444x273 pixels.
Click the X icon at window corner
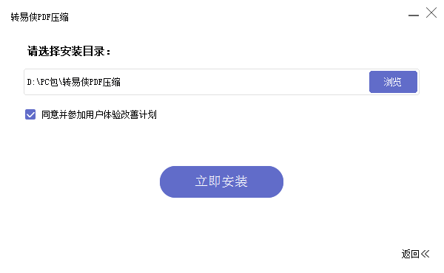tap(431, 13)
